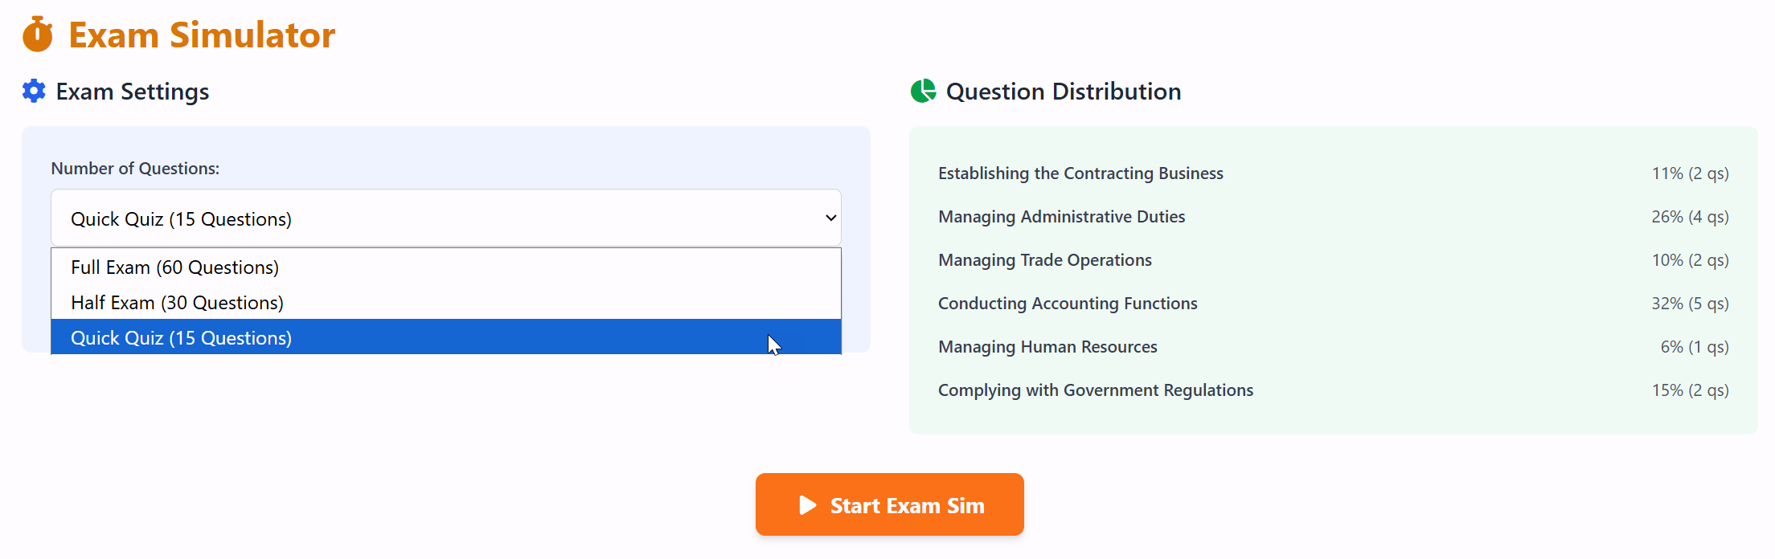Select Establishing the Contracting Business row

pos(1080,173)
